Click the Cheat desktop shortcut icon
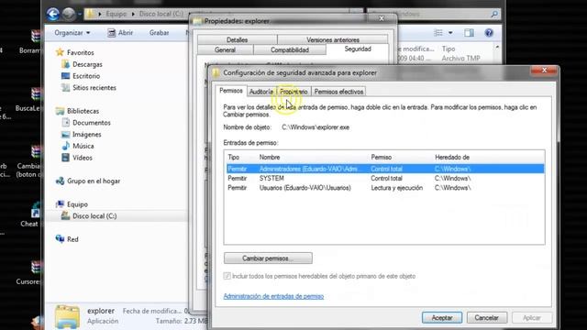The image size is (587, 330). pyautogui.click(x=35, y=211)
